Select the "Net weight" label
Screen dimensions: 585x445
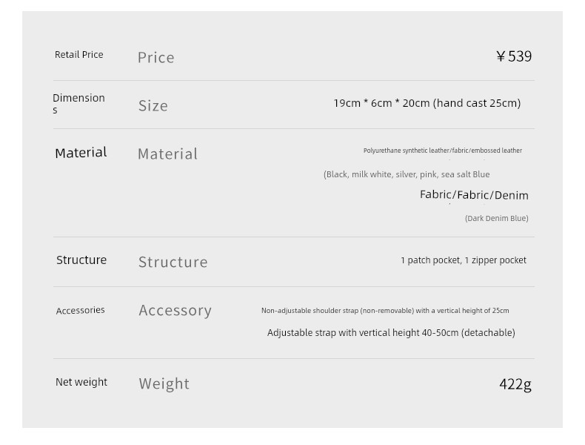(x=81, y=382)
